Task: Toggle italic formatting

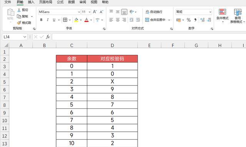Action: (48, 20)
